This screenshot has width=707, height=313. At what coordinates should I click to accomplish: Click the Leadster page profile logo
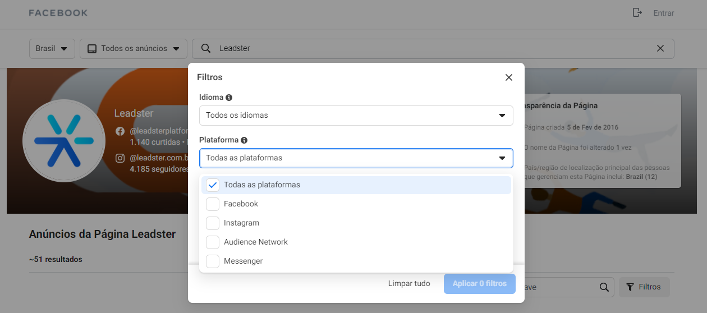(63, 140)
